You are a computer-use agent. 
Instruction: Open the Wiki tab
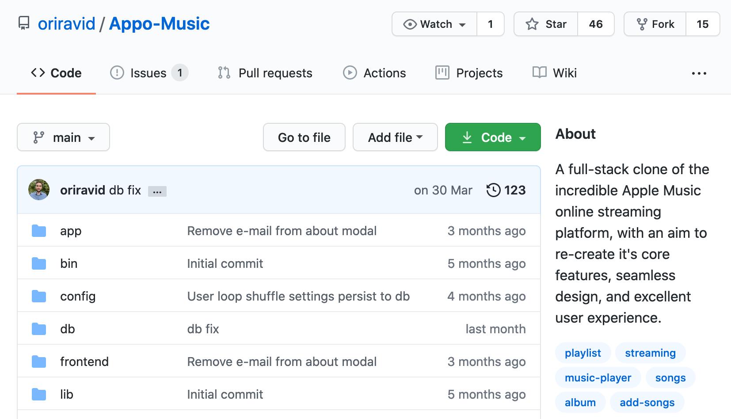click(555, 73)
